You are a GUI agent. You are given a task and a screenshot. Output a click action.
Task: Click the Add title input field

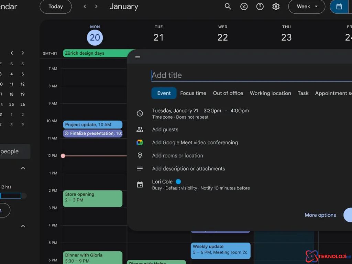click(251, 75)
